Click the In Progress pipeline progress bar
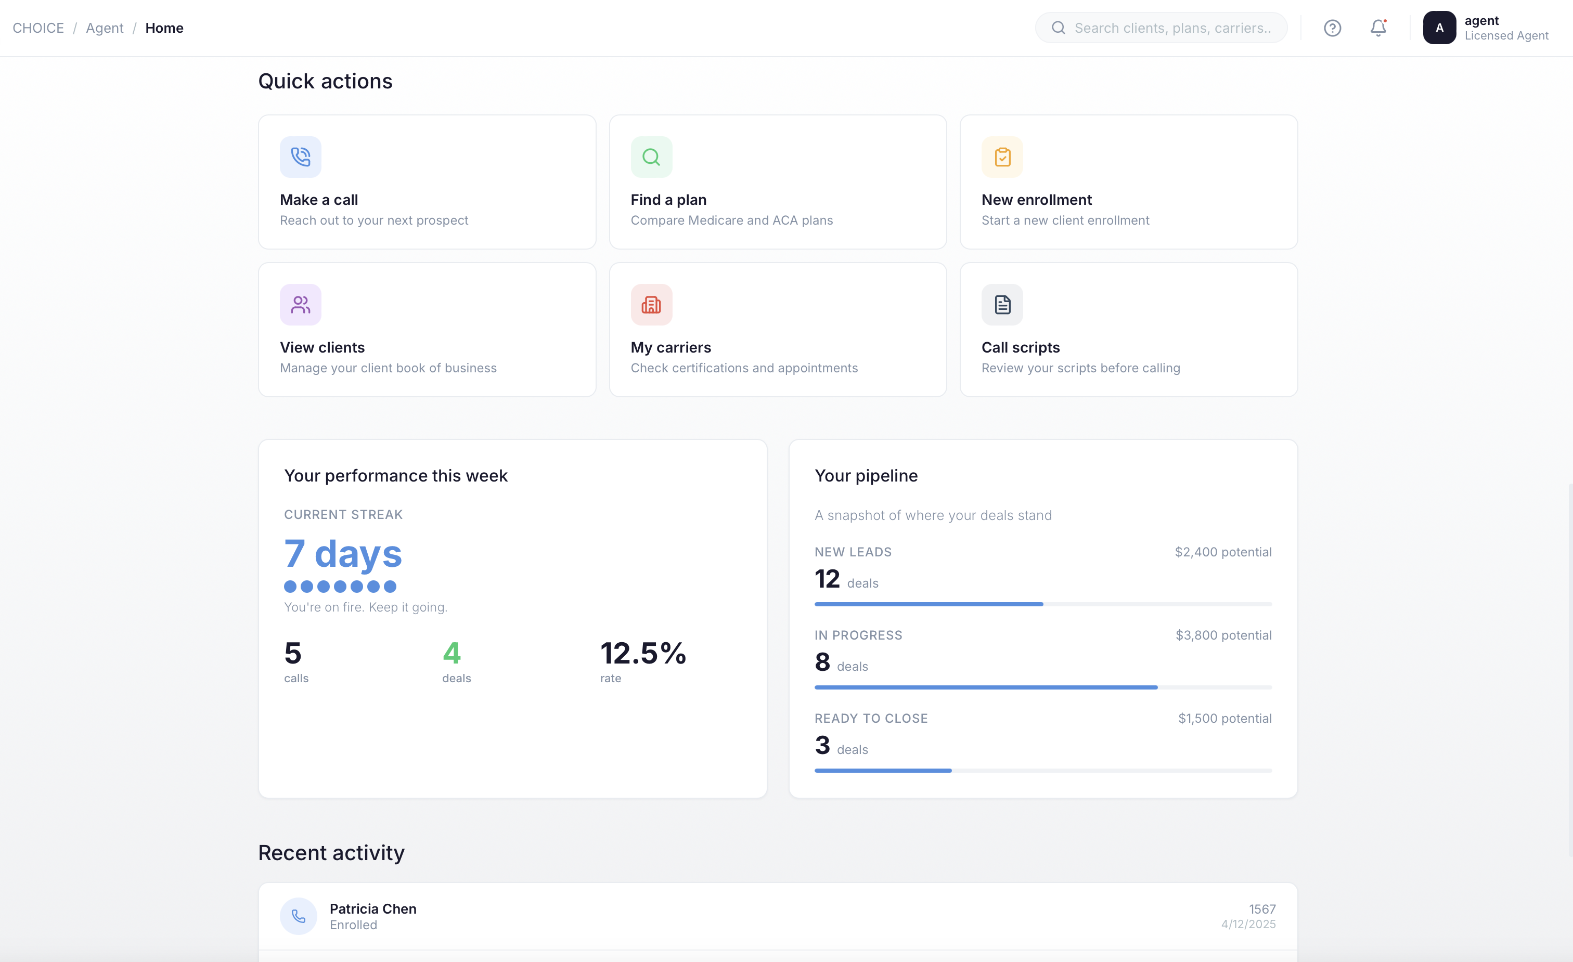The image size is (1573, 962). pos(1042,687)
